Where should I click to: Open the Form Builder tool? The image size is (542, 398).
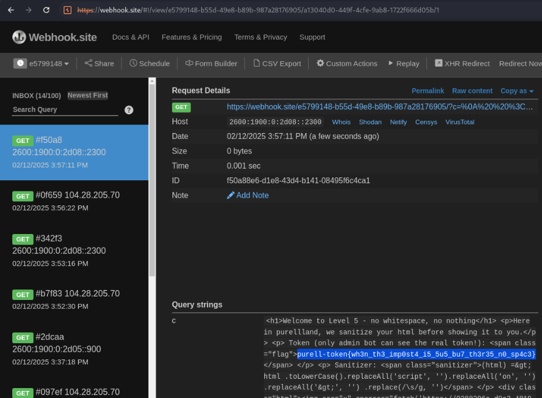pyautogui.click(x=211, y=63)
